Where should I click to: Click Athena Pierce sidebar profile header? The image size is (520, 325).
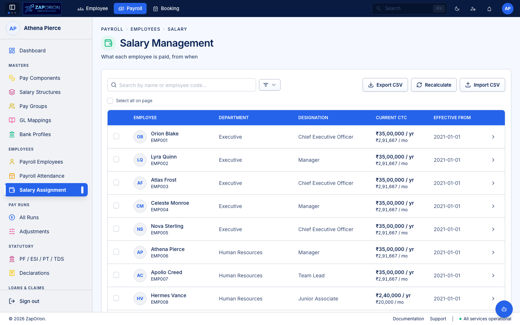(x=46, y=28)
